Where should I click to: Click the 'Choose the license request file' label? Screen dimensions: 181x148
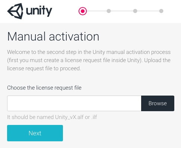44,88
